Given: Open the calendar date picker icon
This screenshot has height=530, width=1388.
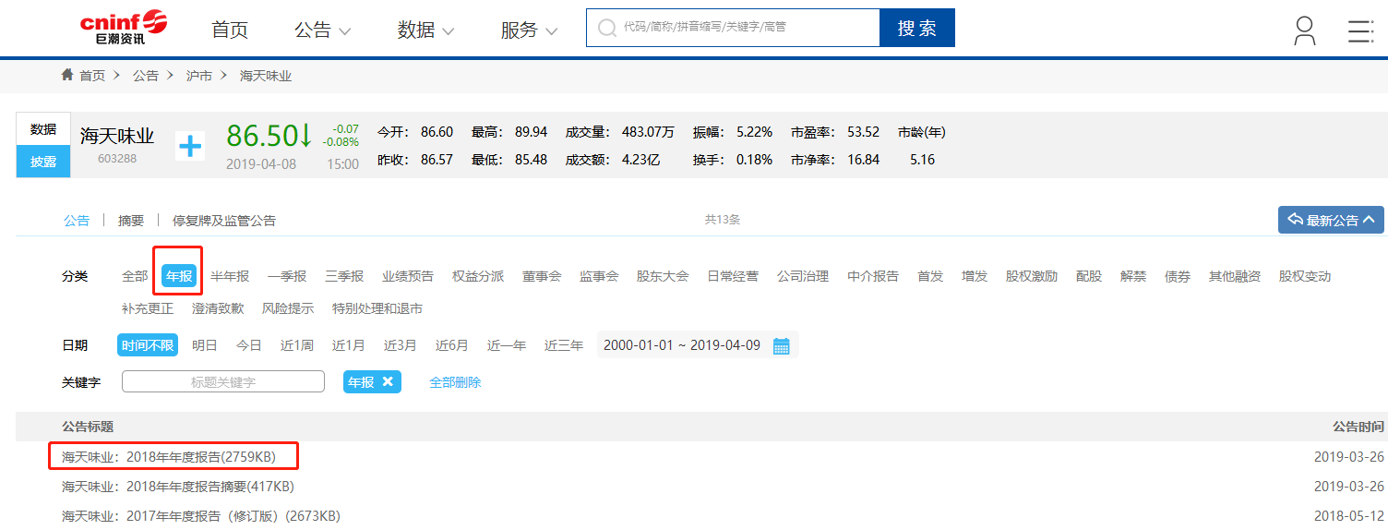Looking at the screenshot, I should point(781,346).
